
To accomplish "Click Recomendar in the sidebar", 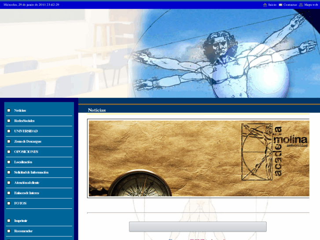I will pos(23,231).
